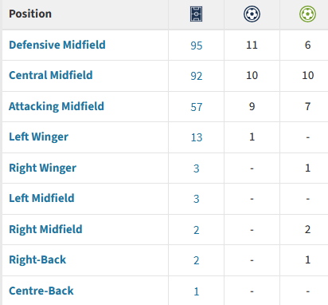Image resolution: width=328 pixels, height=305 pixels.
Task: Open the Left Winger position link
Action: [x=38, y=137]
